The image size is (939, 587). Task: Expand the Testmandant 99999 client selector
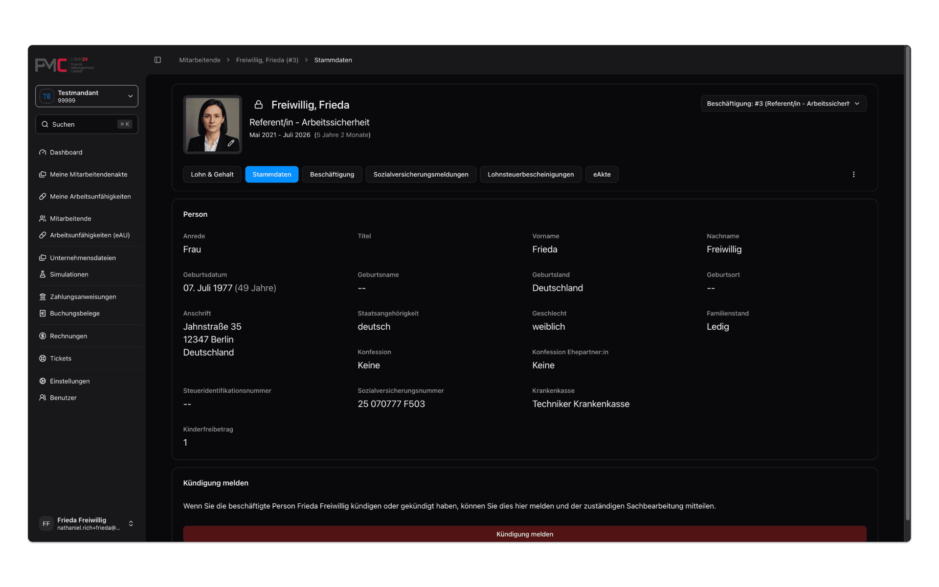87,96
